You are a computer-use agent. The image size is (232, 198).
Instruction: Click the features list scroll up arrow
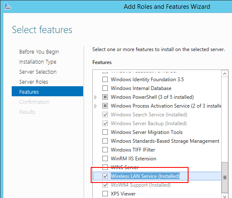pos(225,74)
